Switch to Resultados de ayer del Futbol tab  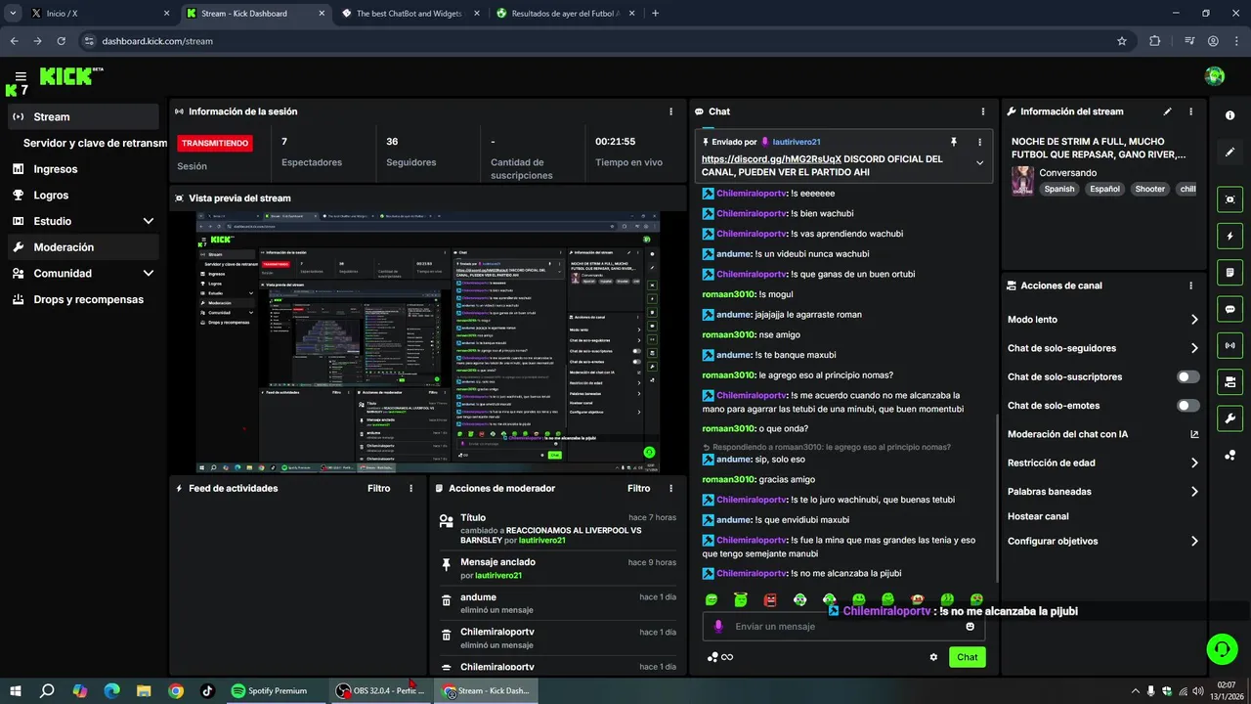565,14
